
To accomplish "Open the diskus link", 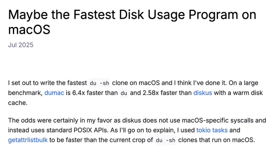I will click(203, 93).
